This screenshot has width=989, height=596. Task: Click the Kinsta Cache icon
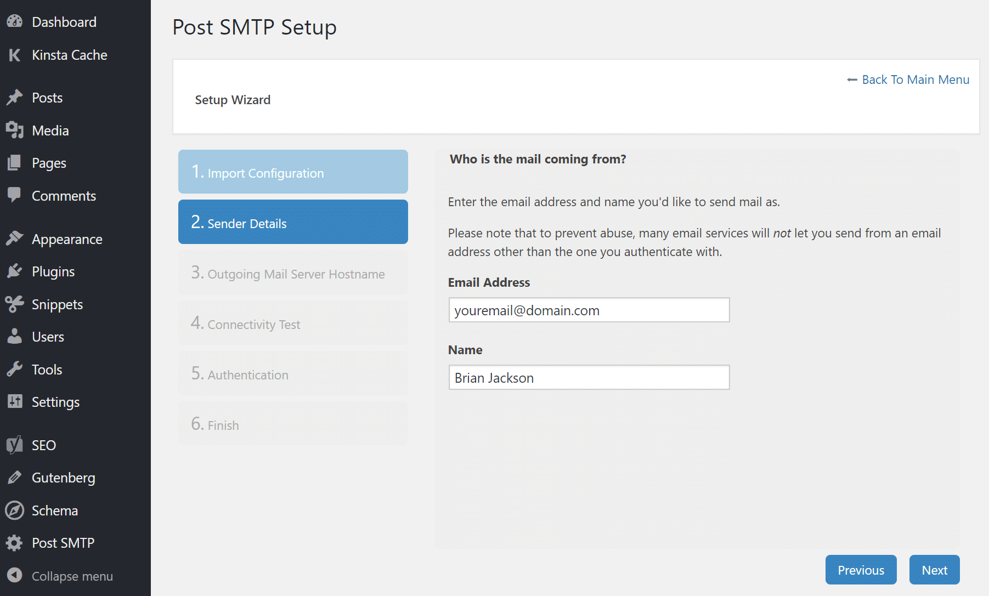[x=15, y=55]
